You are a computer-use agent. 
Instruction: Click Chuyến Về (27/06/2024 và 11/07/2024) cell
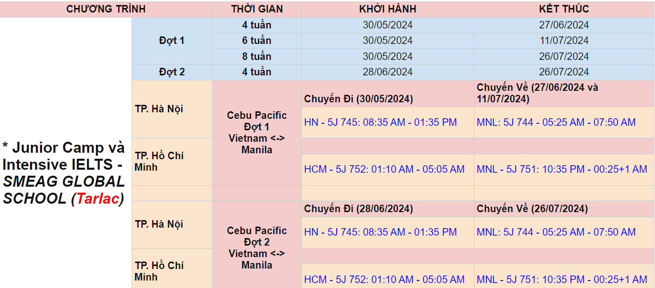[537, 93]
